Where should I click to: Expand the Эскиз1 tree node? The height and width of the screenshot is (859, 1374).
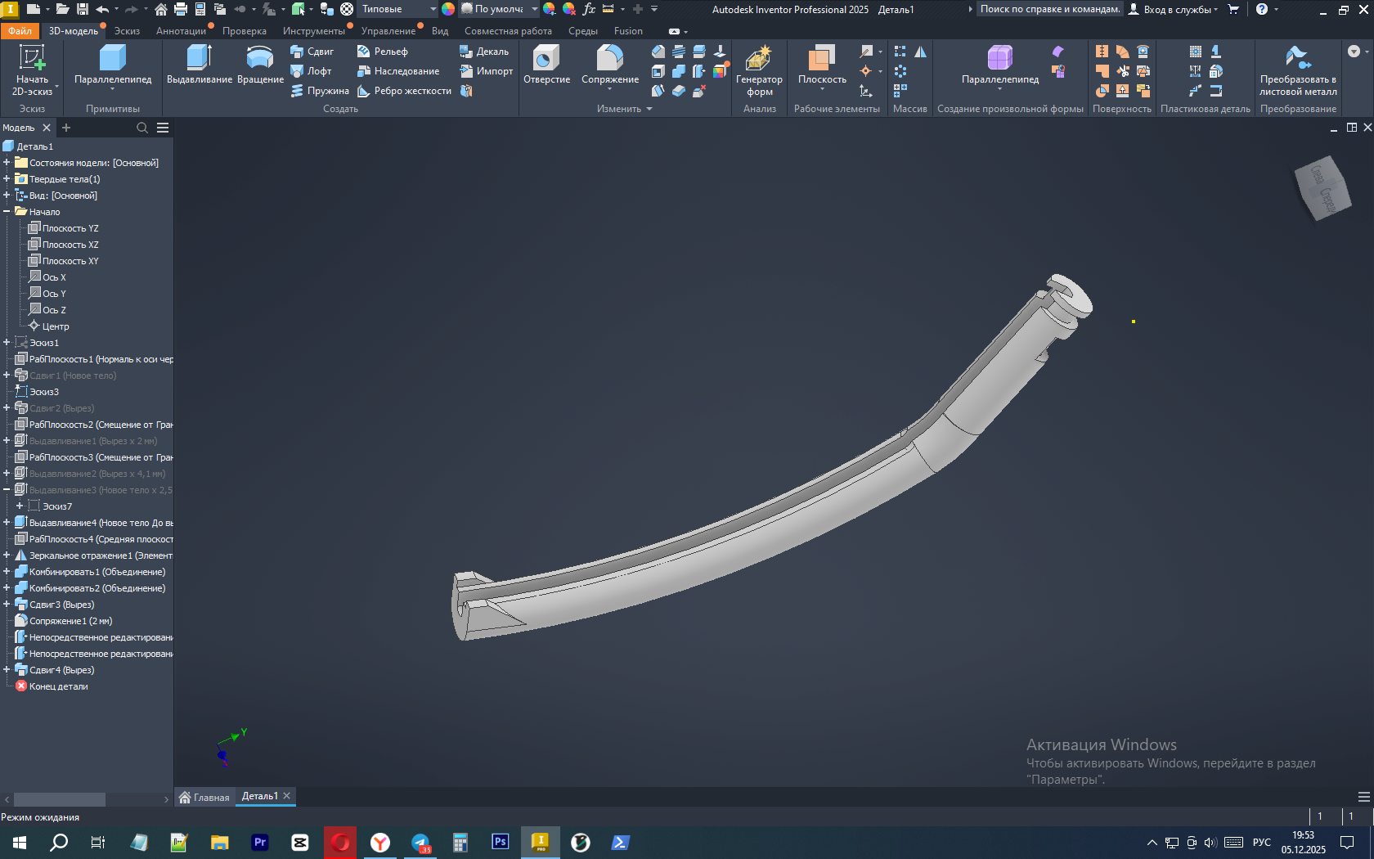[x=7, y=343]
